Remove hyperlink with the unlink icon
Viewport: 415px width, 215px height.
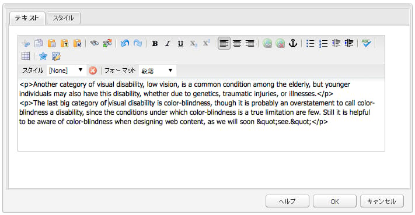[280, 43]
